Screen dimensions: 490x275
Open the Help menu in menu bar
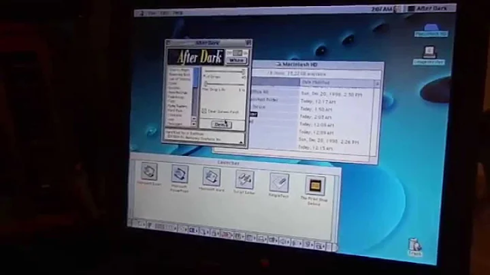178,13
